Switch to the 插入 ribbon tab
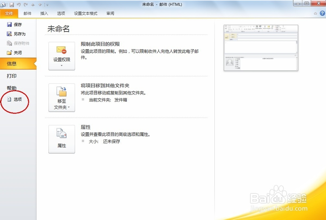The height and width of the screenshot is (220, 326). pos(44,13)
